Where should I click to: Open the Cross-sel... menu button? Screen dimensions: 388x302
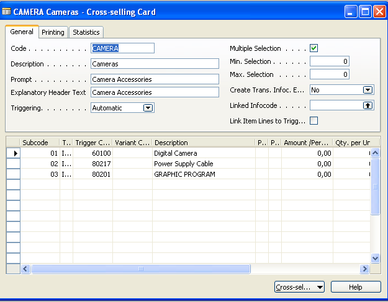click(299, 287)
